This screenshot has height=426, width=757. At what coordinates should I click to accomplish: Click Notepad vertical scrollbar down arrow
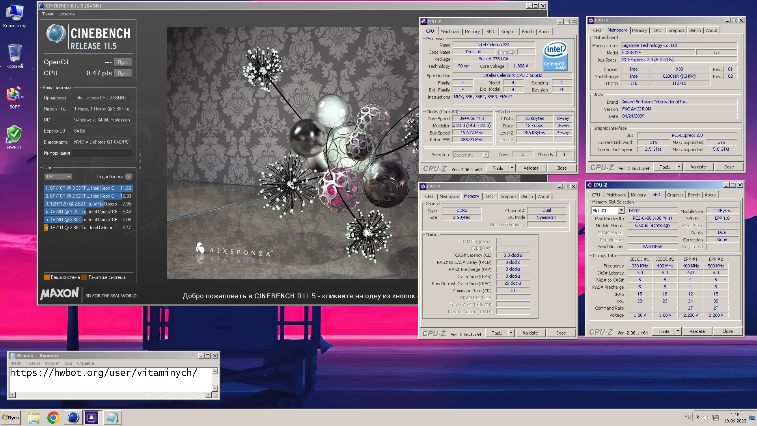(215, 389)
